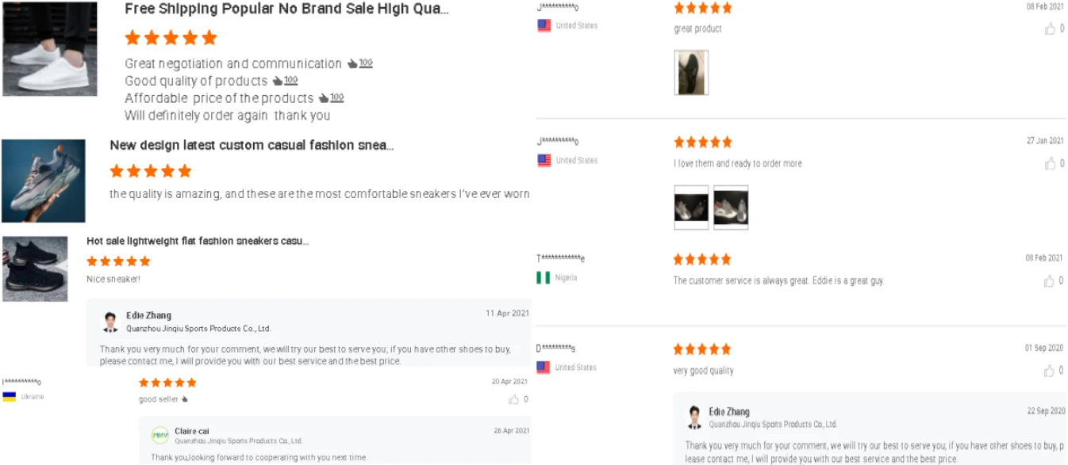This screenshot has height=465, width=1068.
Task: Open the black lightweight sneaker image
Action: pos(35,269)
